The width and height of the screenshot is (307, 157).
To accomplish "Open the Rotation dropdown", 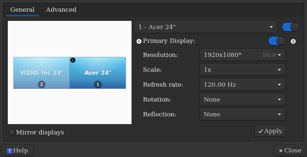I will (242, 99).
